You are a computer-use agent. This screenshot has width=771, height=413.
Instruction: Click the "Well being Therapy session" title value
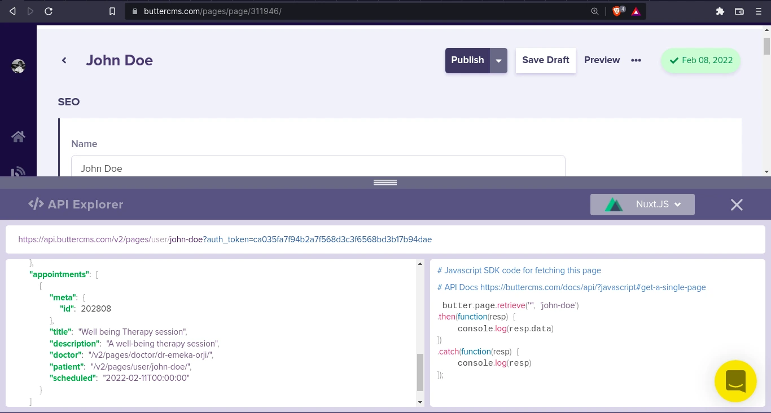pos(133,332)
